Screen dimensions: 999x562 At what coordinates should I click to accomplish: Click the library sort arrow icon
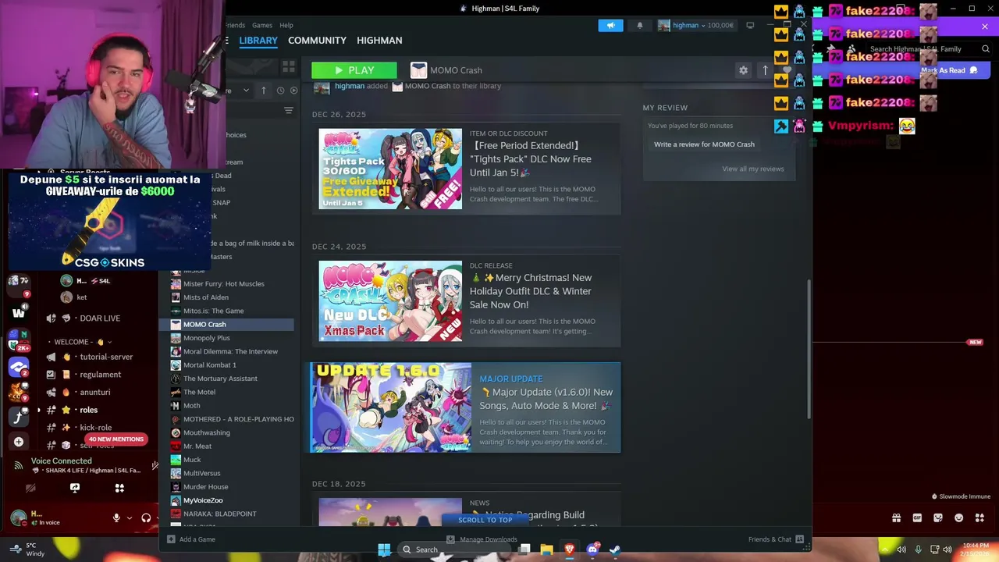point(264,91)
